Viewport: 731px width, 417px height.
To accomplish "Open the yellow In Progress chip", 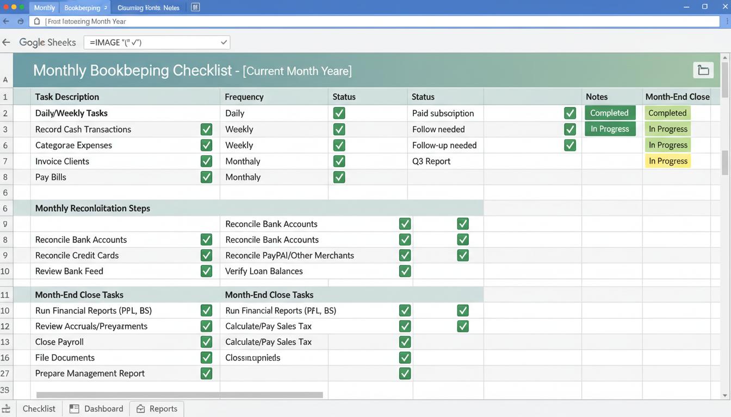I will (668, 161).
